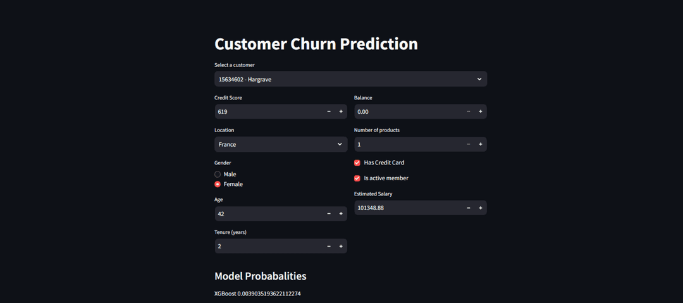Reduce Age using the minus icon

(x=329, y=214)
